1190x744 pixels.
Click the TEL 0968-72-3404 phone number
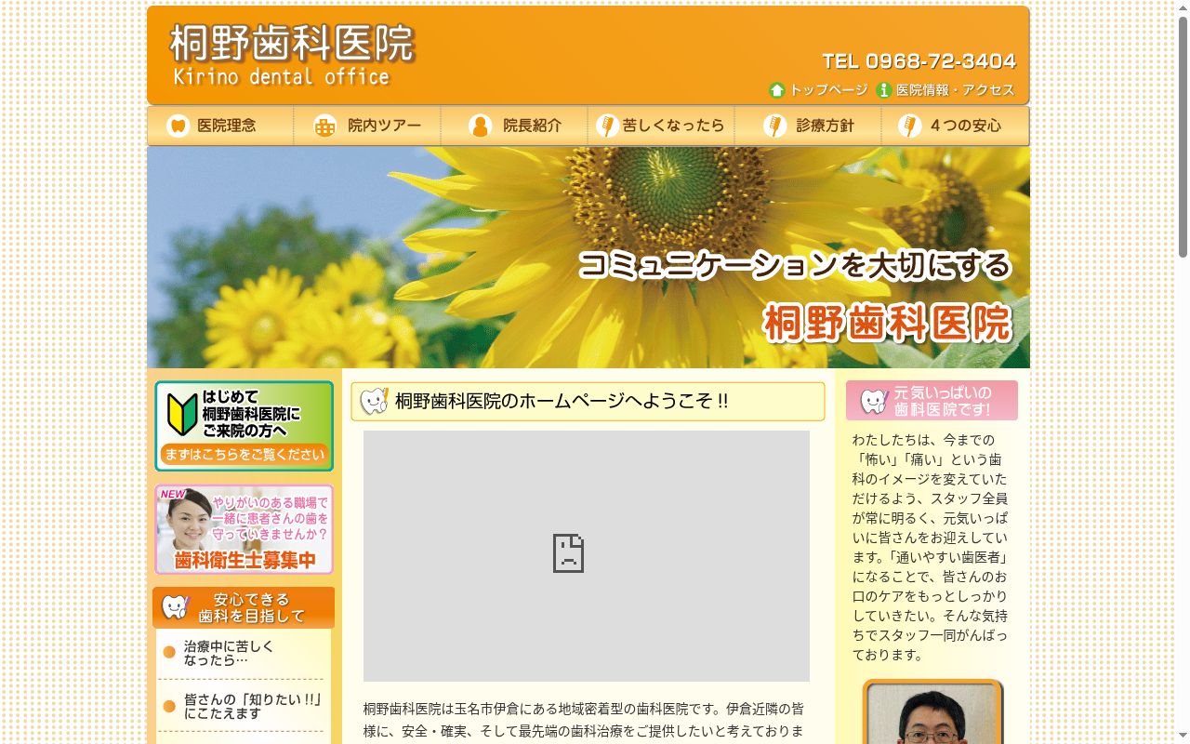919,61
